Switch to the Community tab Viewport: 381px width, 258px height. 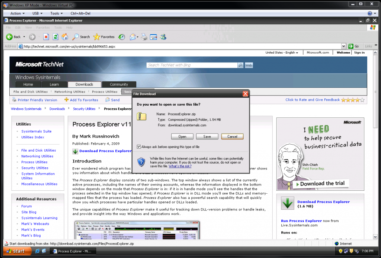[119, 84]
